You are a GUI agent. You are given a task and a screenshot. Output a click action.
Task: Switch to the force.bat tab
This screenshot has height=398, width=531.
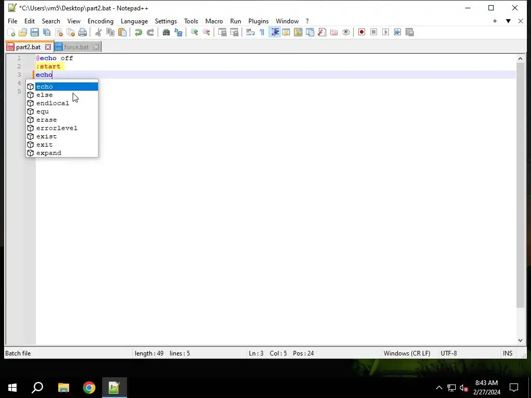tap(76, 47)
